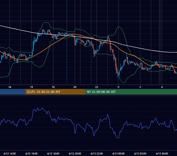Image resolution: width=177 pixels, height=156 pixels.
Task: Click the blue session band before London
Action: click(x=13, y=92)
